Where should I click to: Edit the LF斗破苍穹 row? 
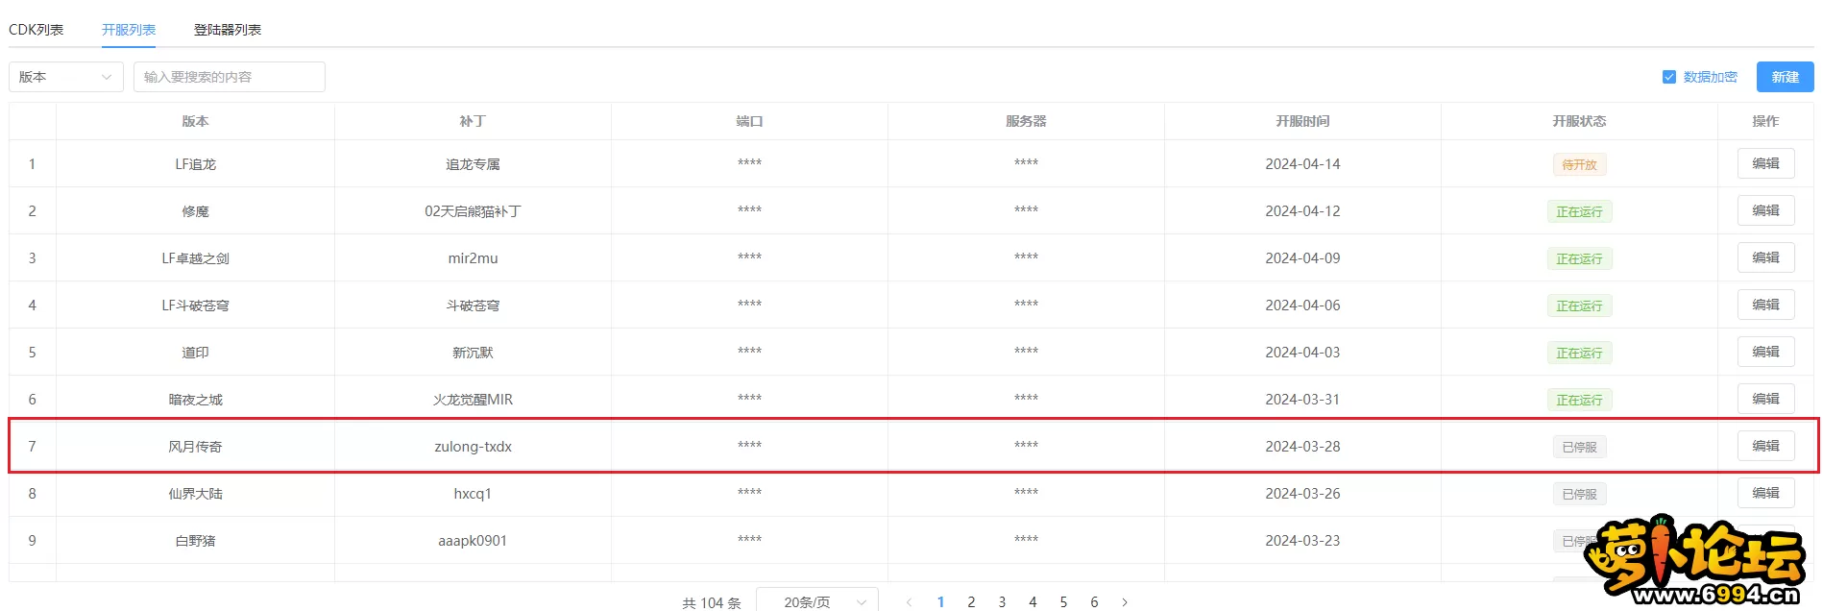click(x=1766, y=305)
